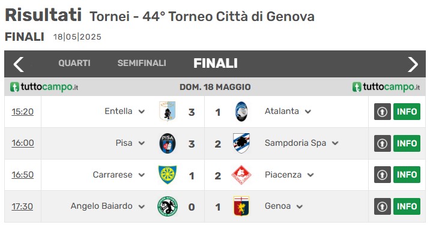Click the Sampdoria team crest
This screenshot has height=225, width=430.
click(x=241, y=143)
